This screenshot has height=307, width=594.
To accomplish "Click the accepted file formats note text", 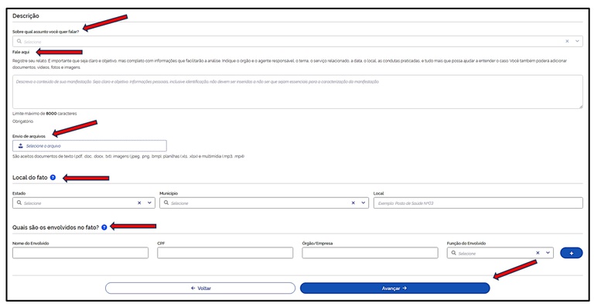I will coord(128,156).
